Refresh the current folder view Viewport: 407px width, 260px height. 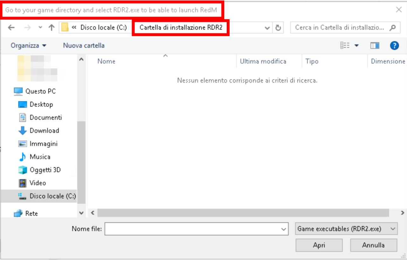point(278,28)
